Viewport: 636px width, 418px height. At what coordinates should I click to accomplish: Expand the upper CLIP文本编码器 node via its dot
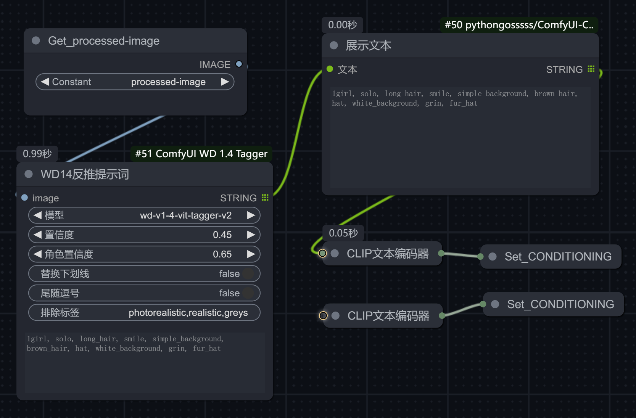(335, 253)
